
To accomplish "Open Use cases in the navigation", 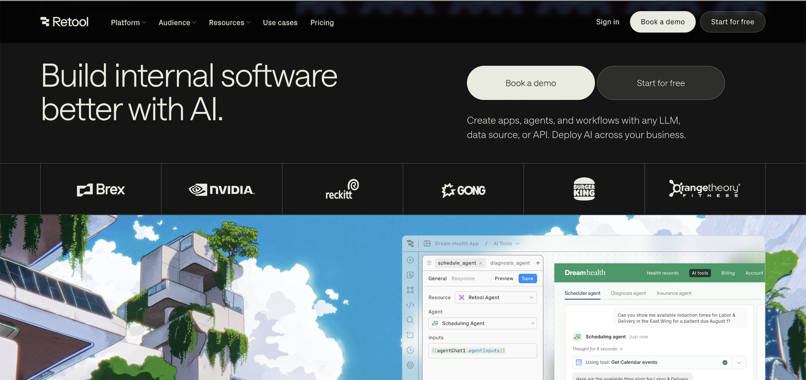I will click(280, 23).
